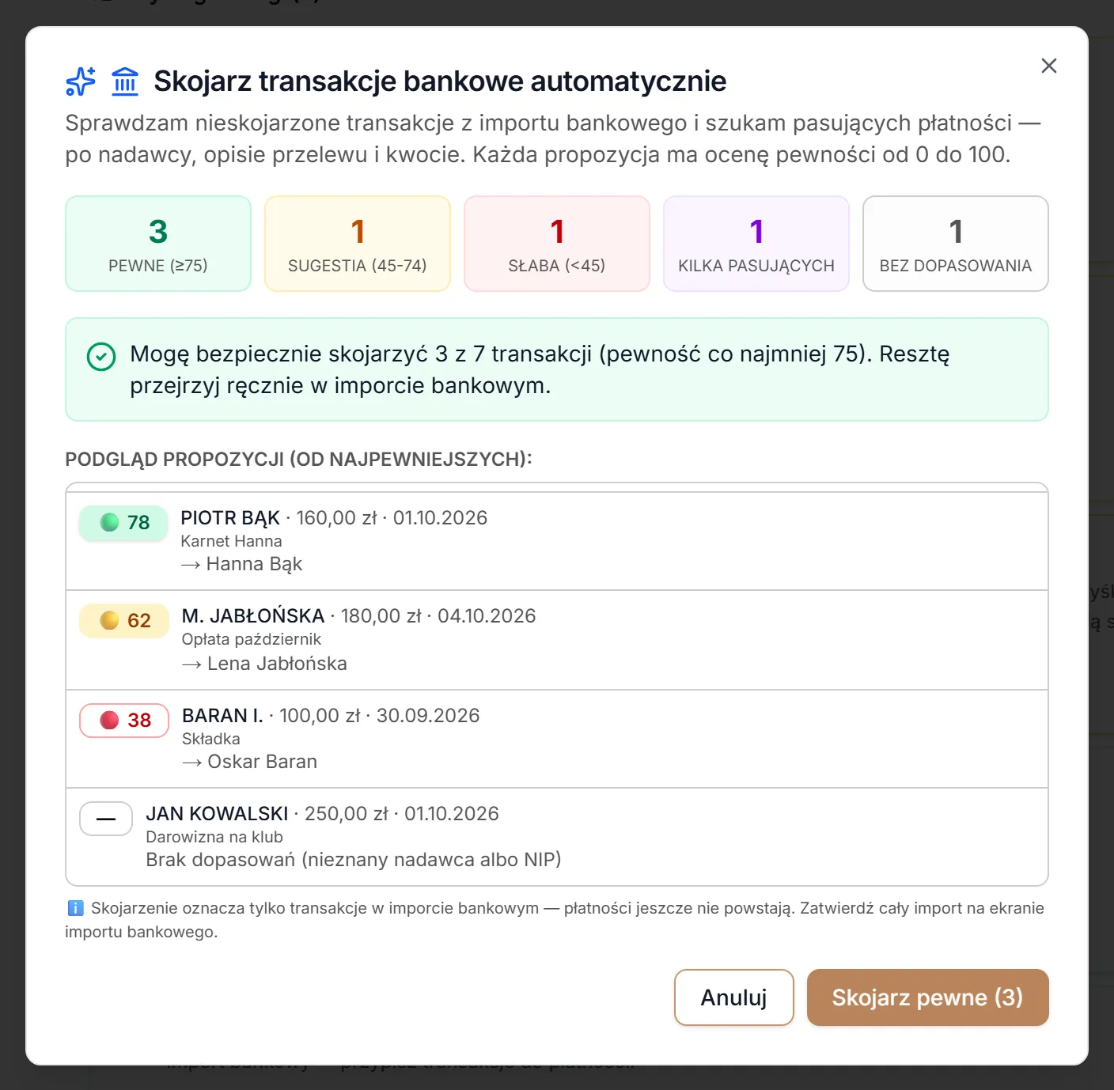Click the 'PODGLĄD PROPOZYCJI' section heading
The image size is (1114, 1090).
click(298, 460)
